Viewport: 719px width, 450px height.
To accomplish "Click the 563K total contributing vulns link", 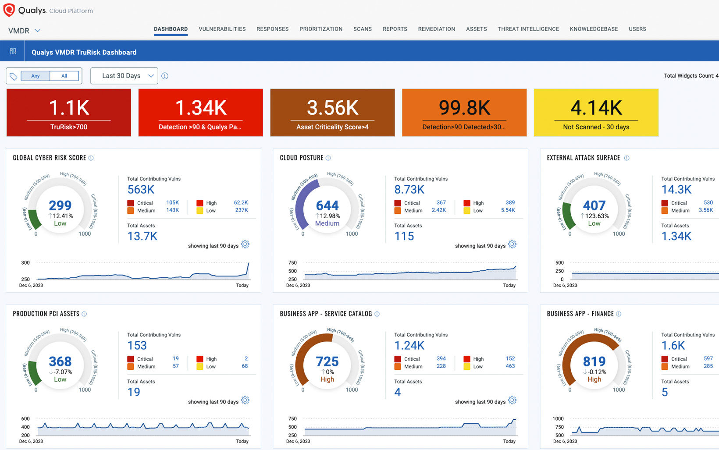I will pyautogui.click(x=141, y=190).
